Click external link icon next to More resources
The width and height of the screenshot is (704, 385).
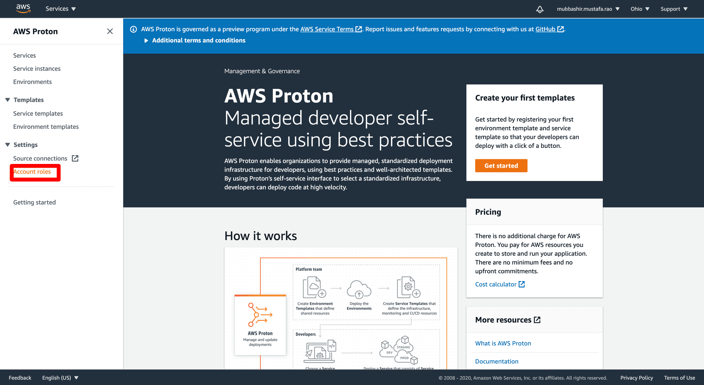[537, 320]
